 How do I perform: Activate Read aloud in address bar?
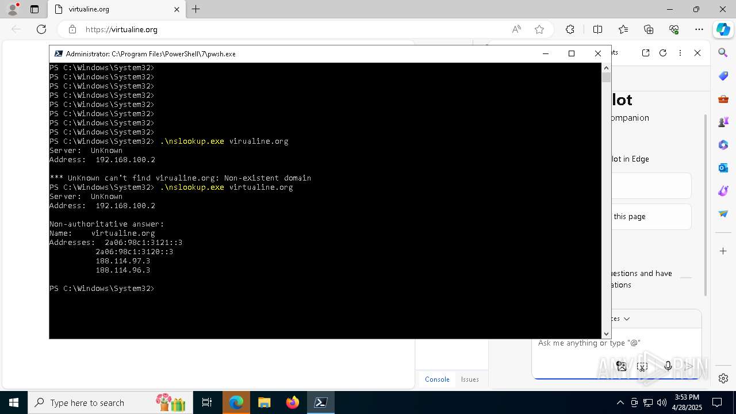click(x=516, y=29)
